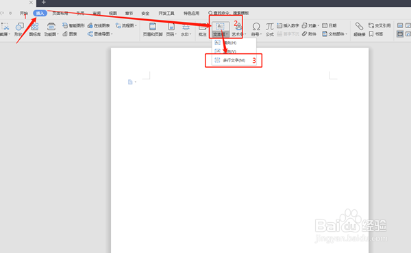
Task: Open a new document tab with plus
Action: tap(44, 2)
